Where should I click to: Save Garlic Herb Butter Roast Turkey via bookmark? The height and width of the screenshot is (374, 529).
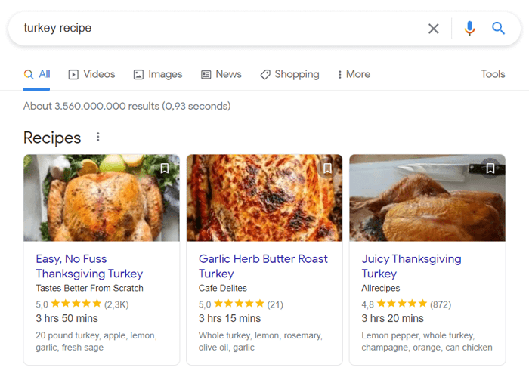click(x=327, y=168)
